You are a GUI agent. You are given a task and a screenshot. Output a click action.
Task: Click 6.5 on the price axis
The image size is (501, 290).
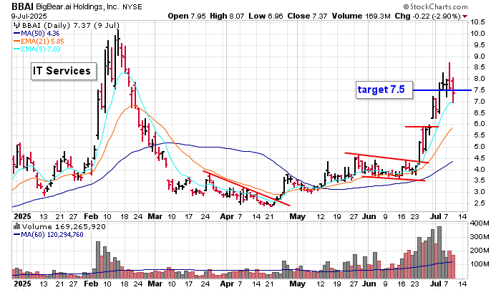coord(480,113)
